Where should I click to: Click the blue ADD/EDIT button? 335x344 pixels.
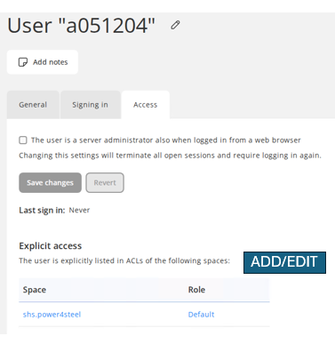284,262
